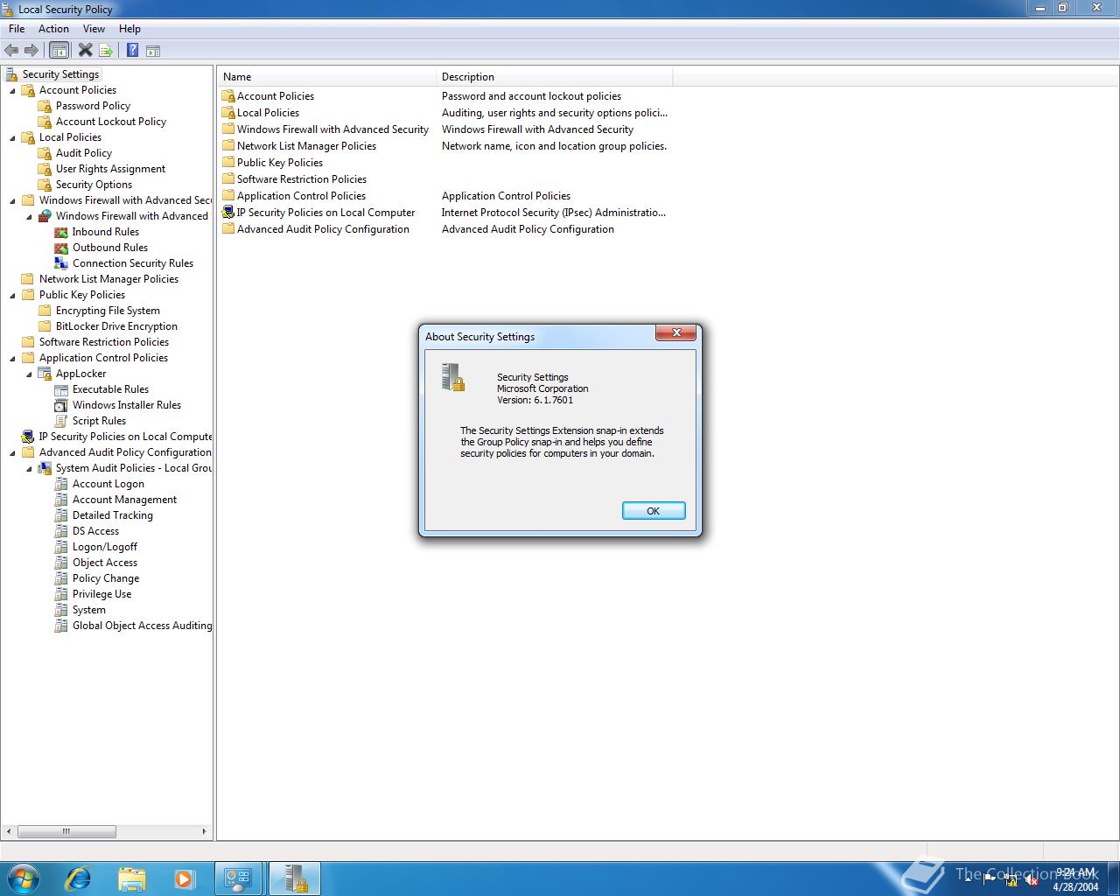Collapse the AppLocker tree node
The height and width of the screenshot is (896, 1120).
coord(29,374)
